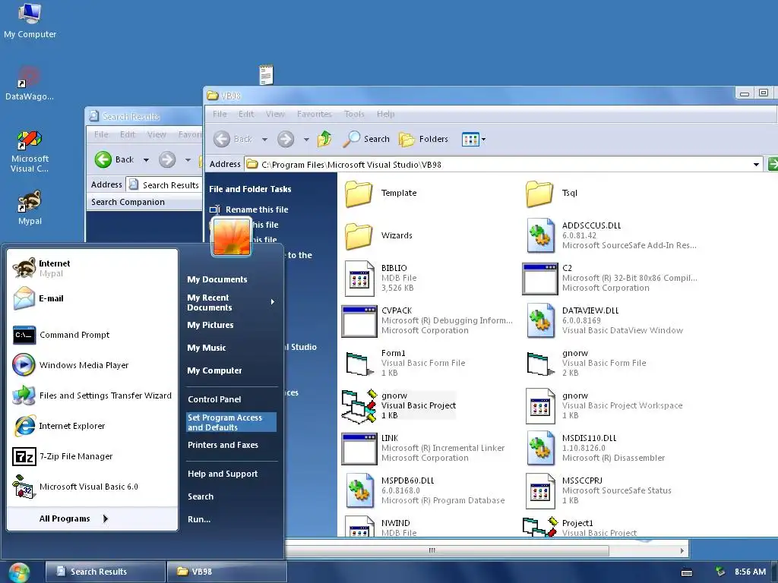The image size is (778, 583).
Task: Toggle Folders pane in VB98 toolbar
Action: pyautogui.click(x=424, y=139)
